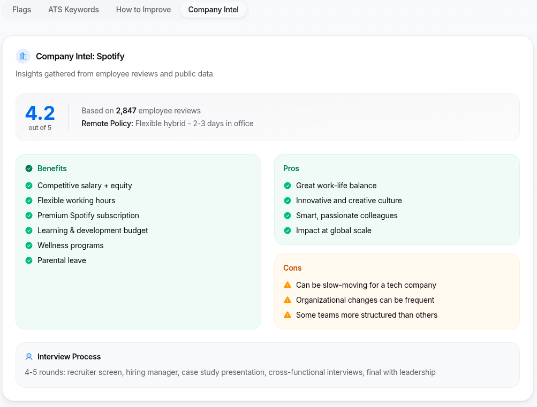Click the checkmark icon next to Parental leave

pyautogui.click(x=28, y=260)
